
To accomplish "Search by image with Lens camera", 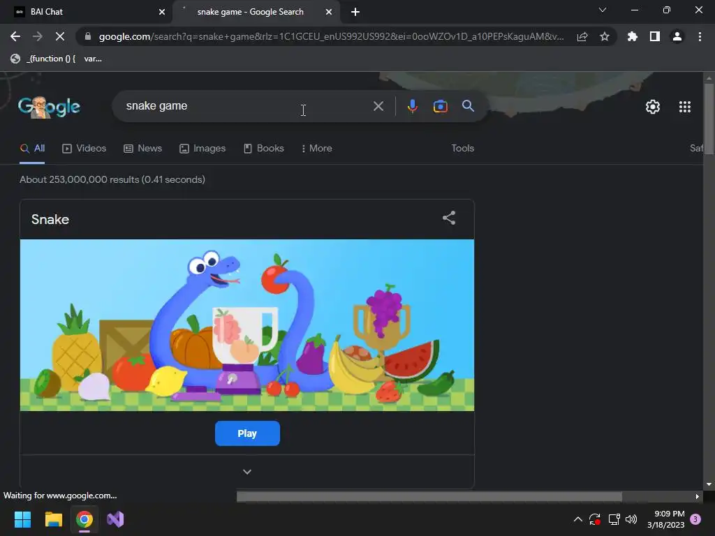I will [440, 106].
